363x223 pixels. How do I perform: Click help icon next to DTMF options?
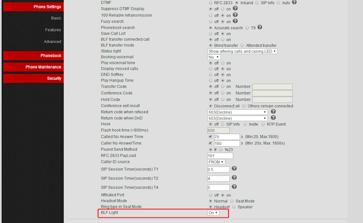294,2
